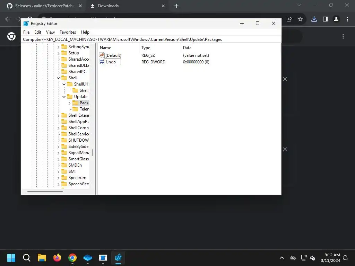Screen dimensions: 355x266
Task: Expand the SMI key
Action: pos(58,172)
